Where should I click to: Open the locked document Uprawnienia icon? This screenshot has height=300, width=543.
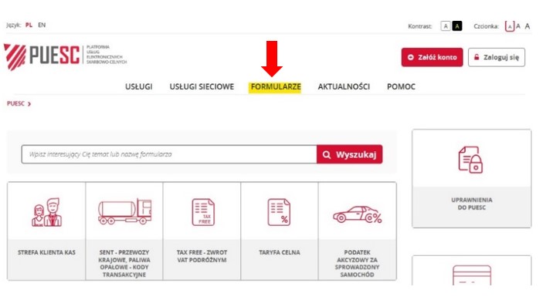(470, 160)
